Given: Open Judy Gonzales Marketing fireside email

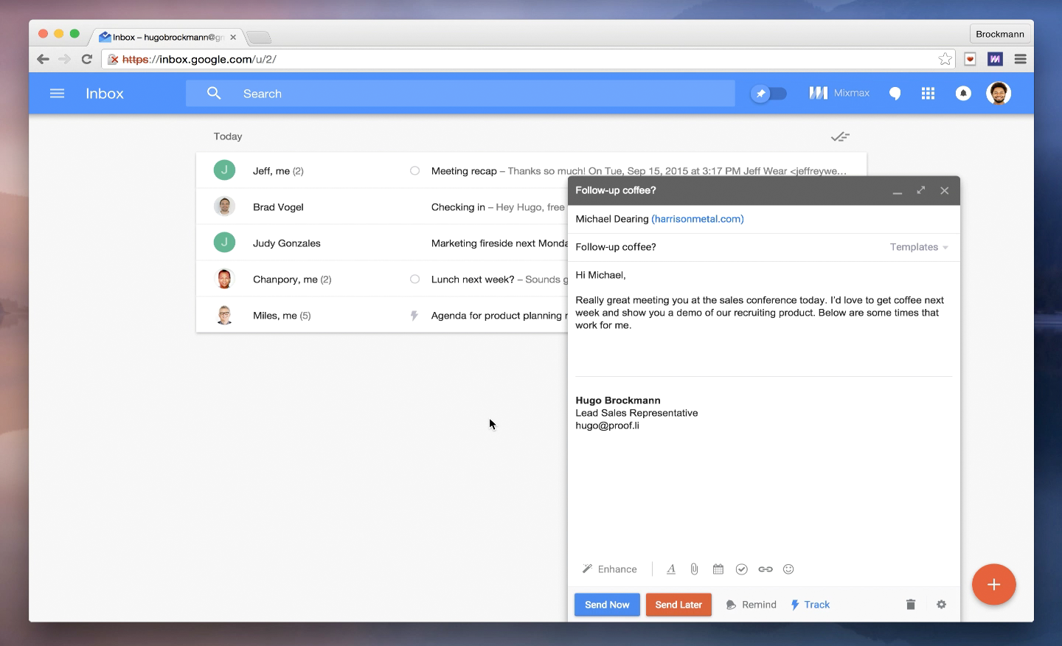Looking at the screenshot, I should pyautogui.click(x=382, y=243).
